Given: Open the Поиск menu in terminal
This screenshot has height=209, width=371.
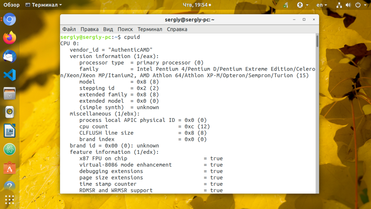Looking at the screenshot, I should [x=125, y=29].
